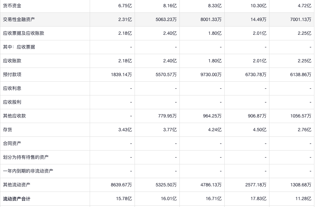Select the 一年内到期的非流动资产 row label

28,171
